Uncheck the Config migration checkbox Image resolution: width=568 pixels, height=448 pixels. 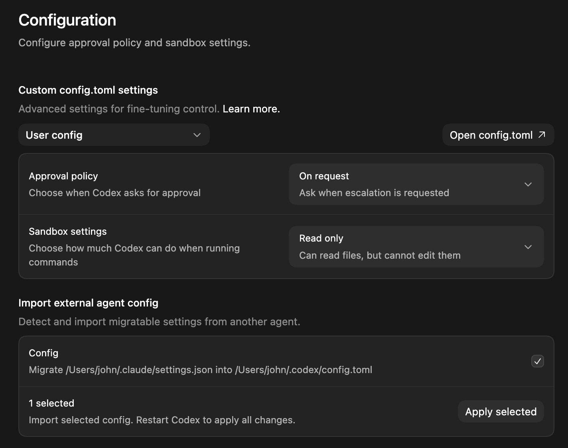537,361
